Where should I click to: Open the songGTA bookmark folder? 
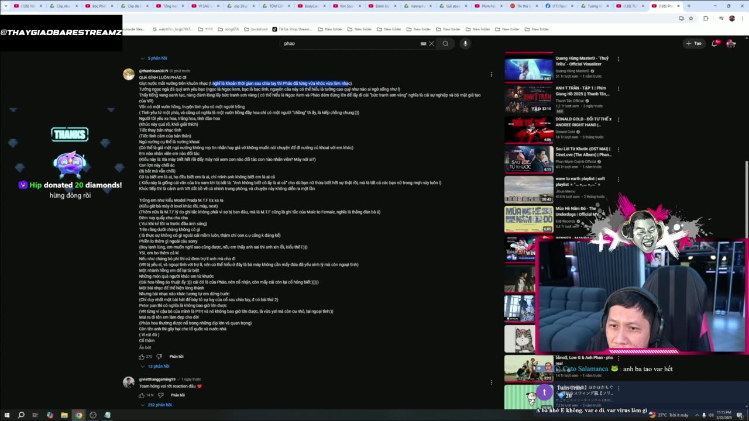point(228,29)
